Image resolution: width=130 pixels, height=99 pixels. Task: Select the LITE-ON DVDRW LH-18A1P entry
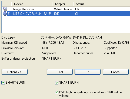[69, 14]
